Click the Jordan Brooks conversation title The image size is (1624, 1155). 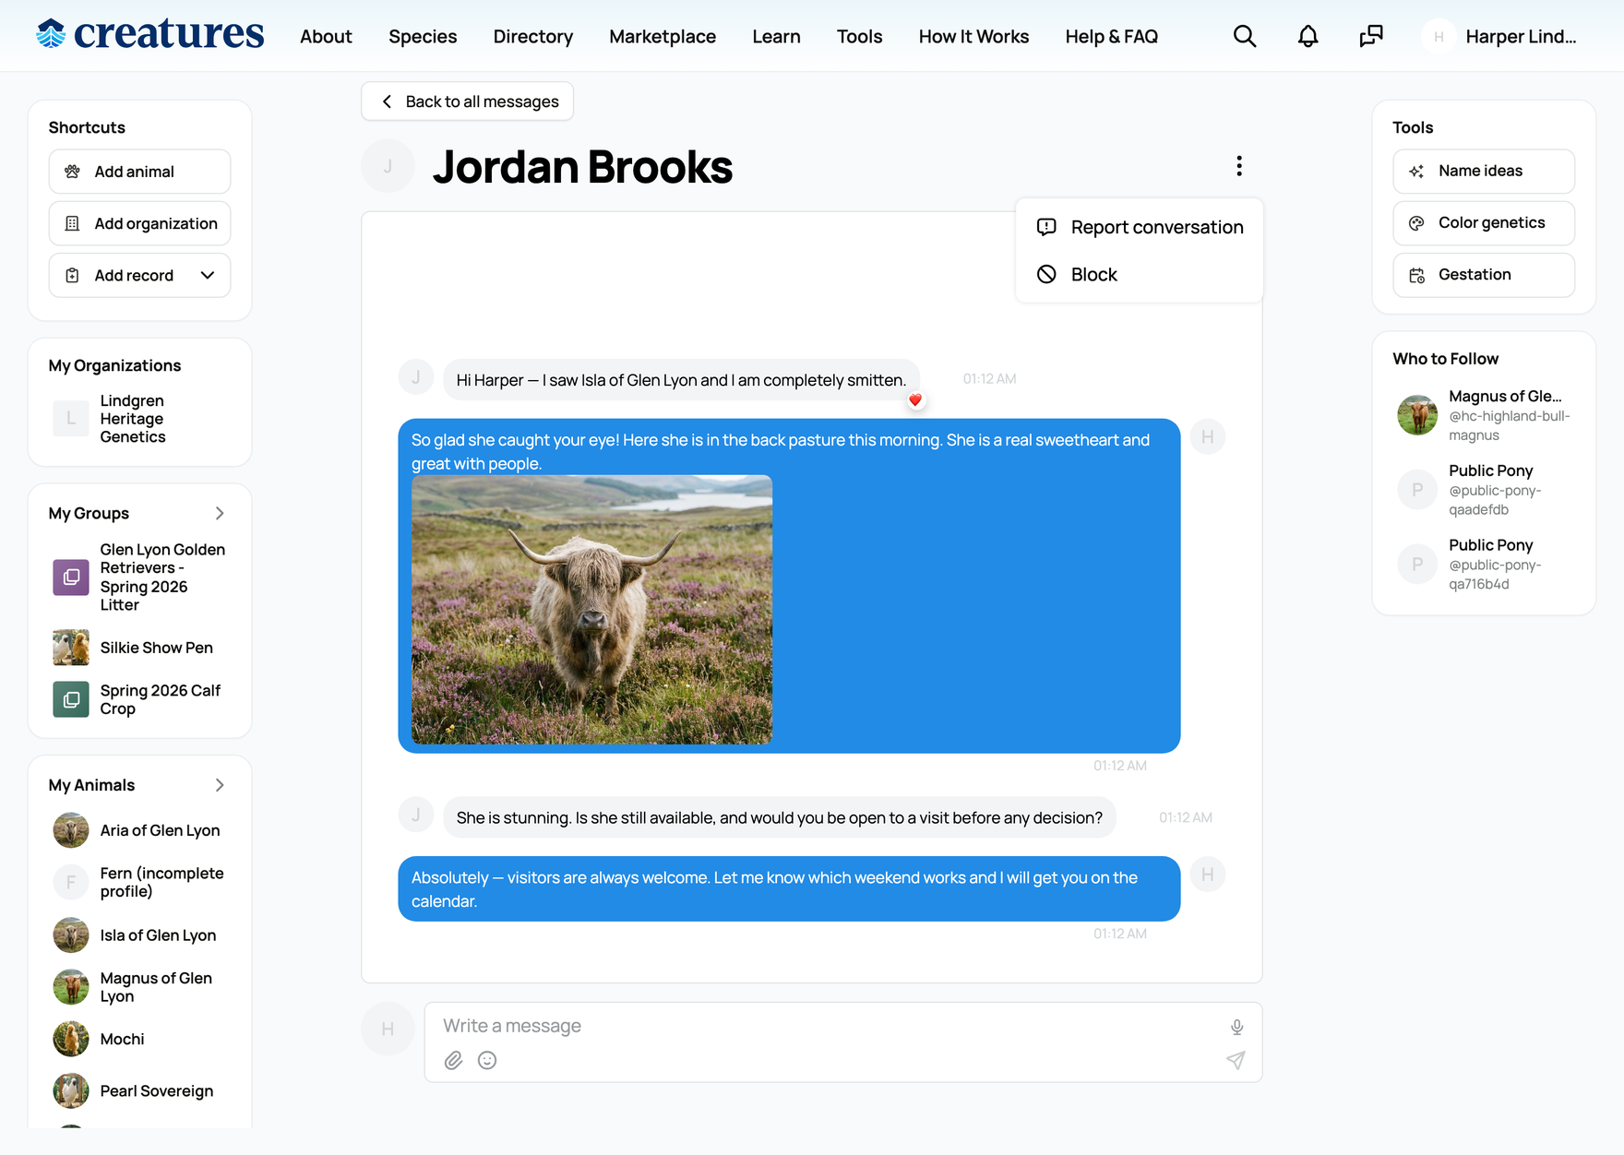coord(582,167)
